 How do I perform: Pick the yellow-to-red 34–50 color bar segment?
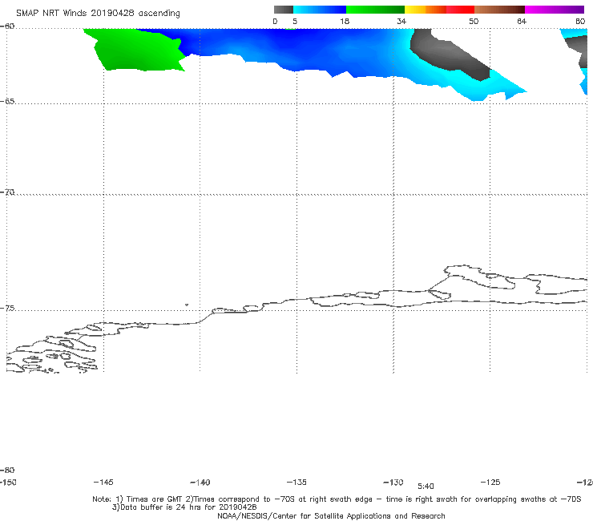pyautogui.click(x=439, y=10)
